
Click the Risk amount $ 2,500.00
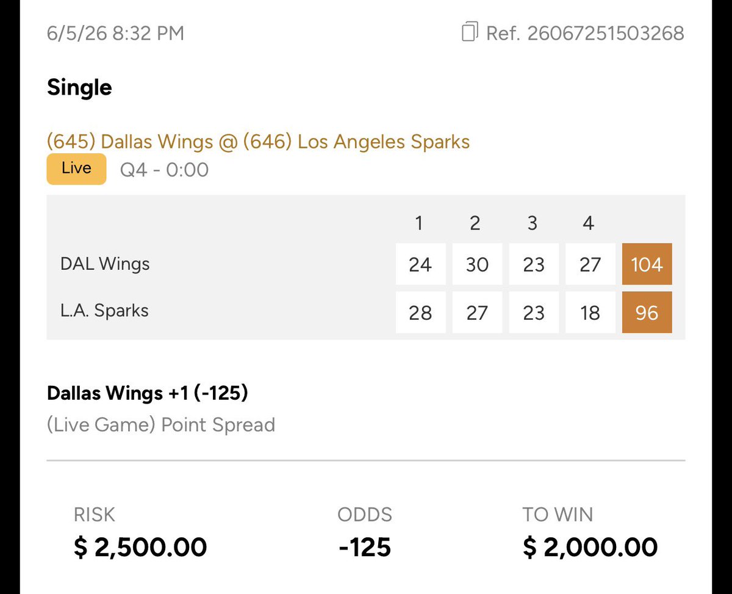click(140, 547)
